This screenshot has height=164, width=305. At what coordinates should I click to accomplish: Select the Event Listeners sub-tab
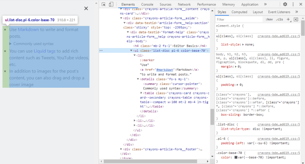point(279,12)
